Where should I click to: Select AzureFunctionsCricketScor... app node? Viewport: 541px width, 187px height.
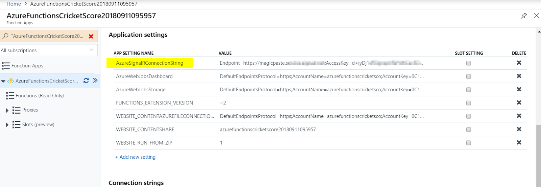click(x=47, y=81)
